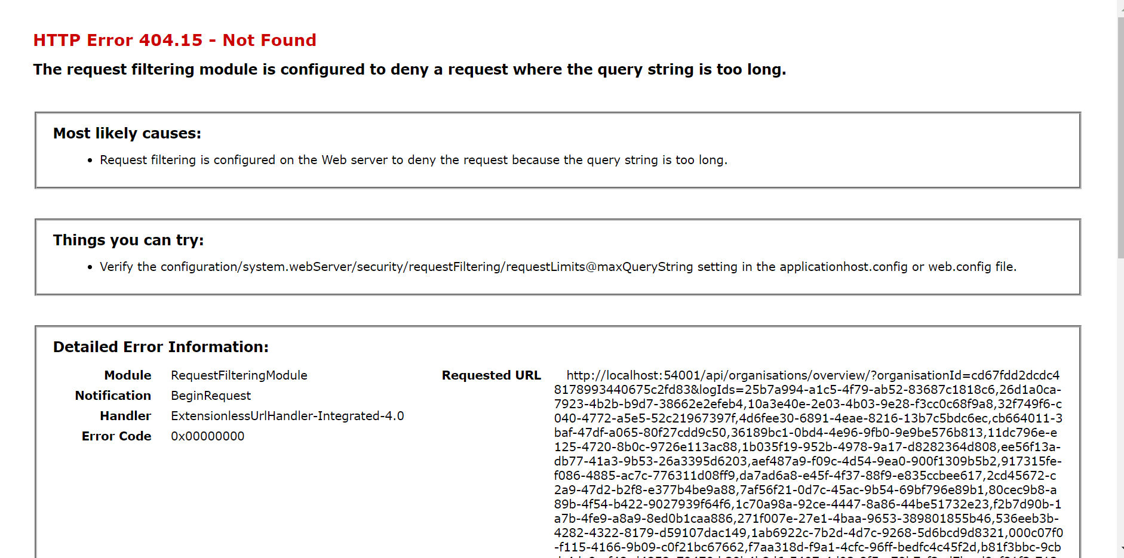This screenshot has height=558, width=1124.
Task: Select the ExtensionlessUrlHandler-Integrated-4.0 handler text
Action: [287, 415]
